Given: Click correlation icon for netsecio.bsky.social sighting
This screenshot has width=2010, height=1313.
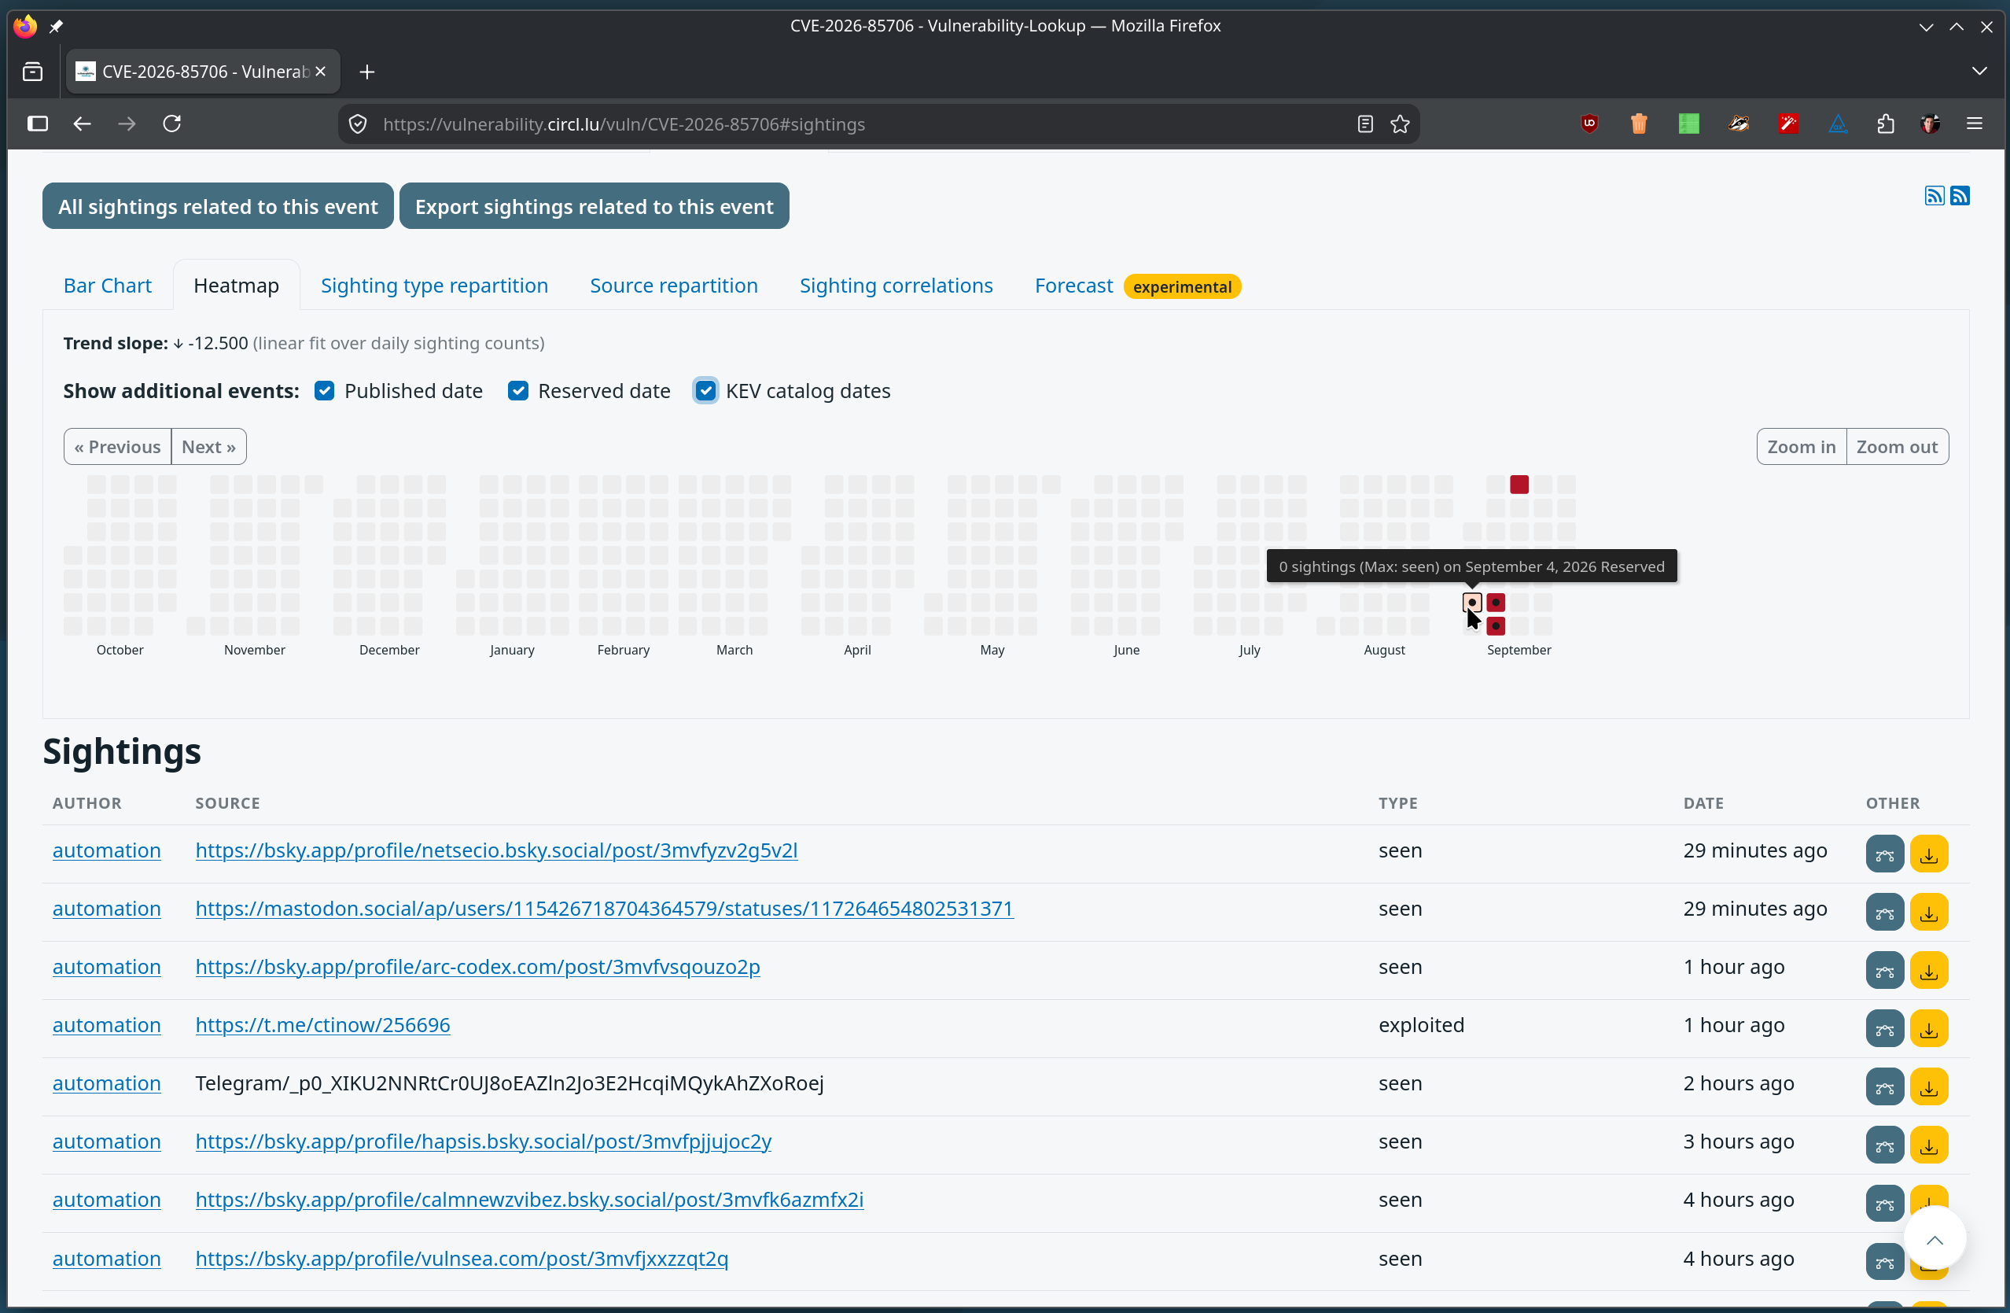Looking at the screenshot, I should pos(1884,854).
